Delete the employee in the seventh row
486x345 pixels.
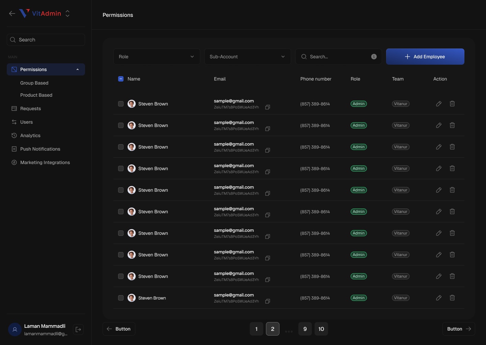pyautogui.click(x=452, y=233)
